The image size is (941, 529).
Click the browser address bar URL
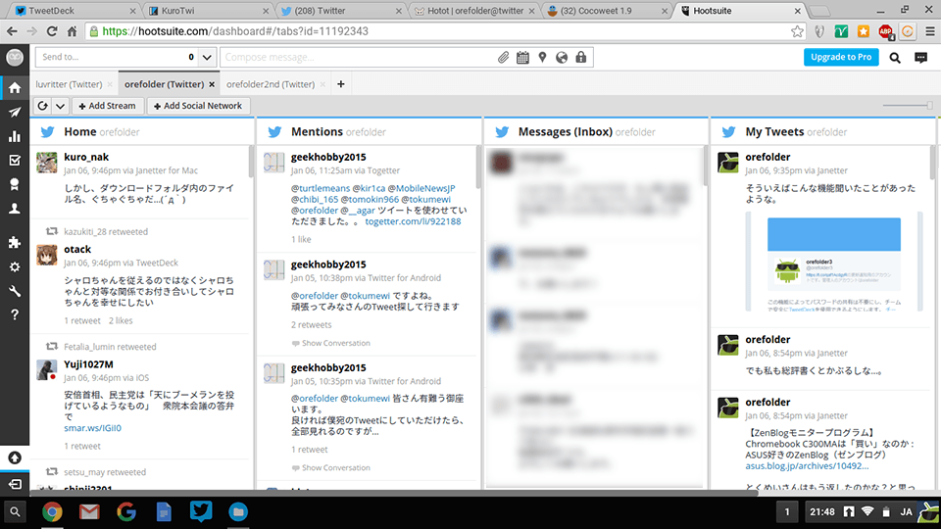tap(235, 31)
